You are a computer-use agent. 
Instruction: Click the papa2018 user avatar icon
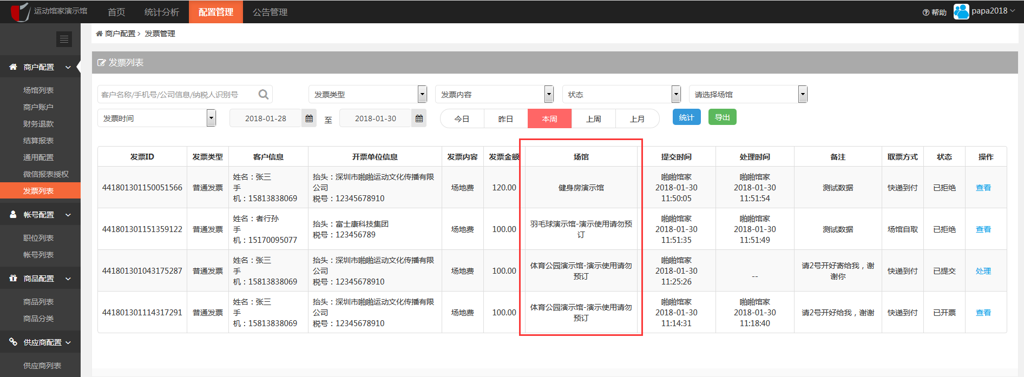(961, 11)
